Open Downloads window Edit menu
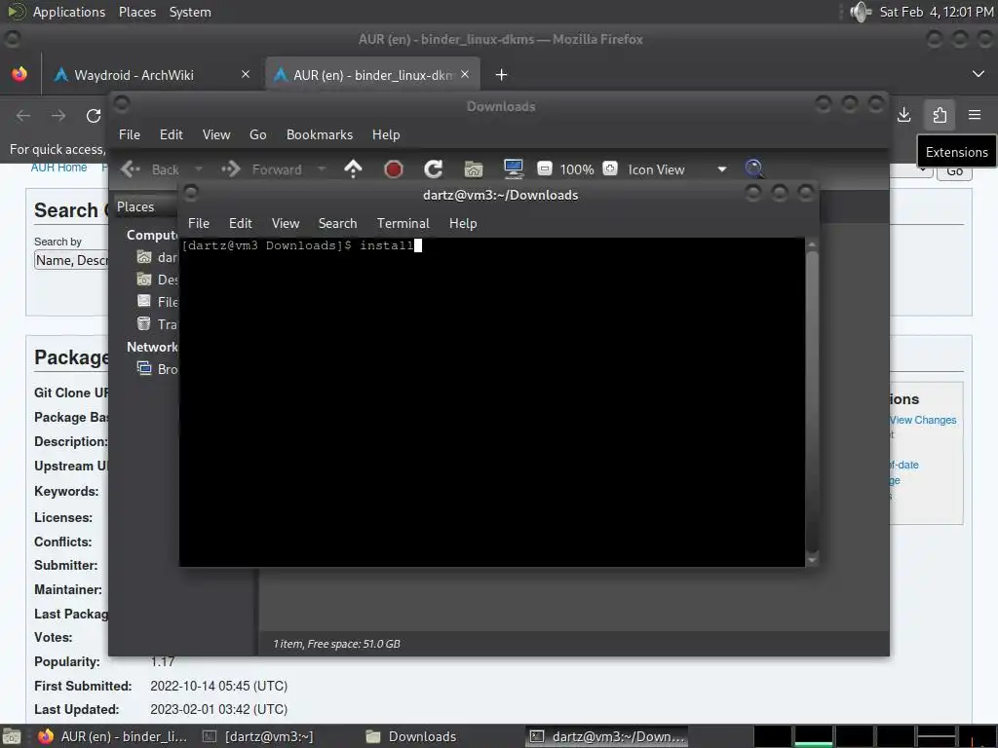Viewport: 998px width, 748px height. click(172, 134)
